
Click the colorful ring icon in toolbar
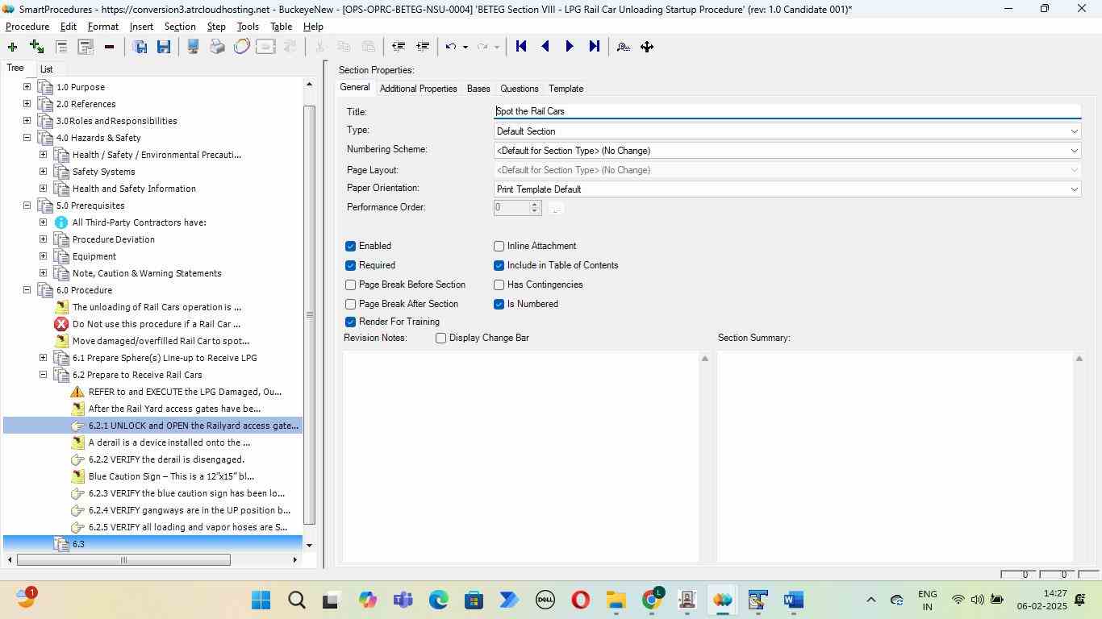(x=241, y=47)
